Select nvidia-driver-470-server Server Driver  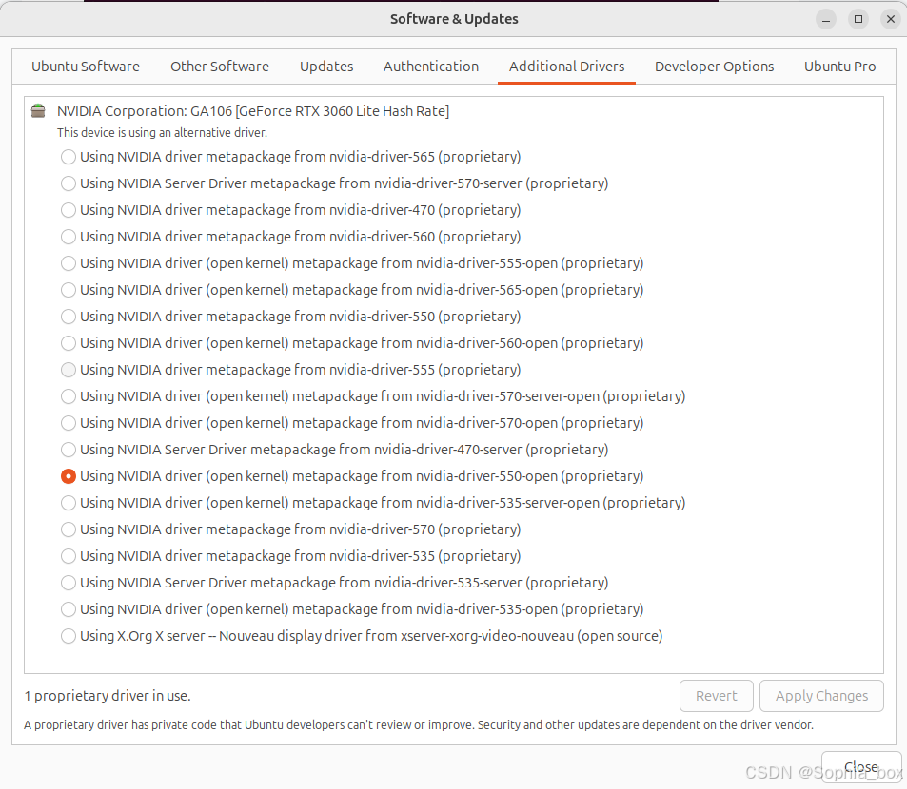click(334, 449)
